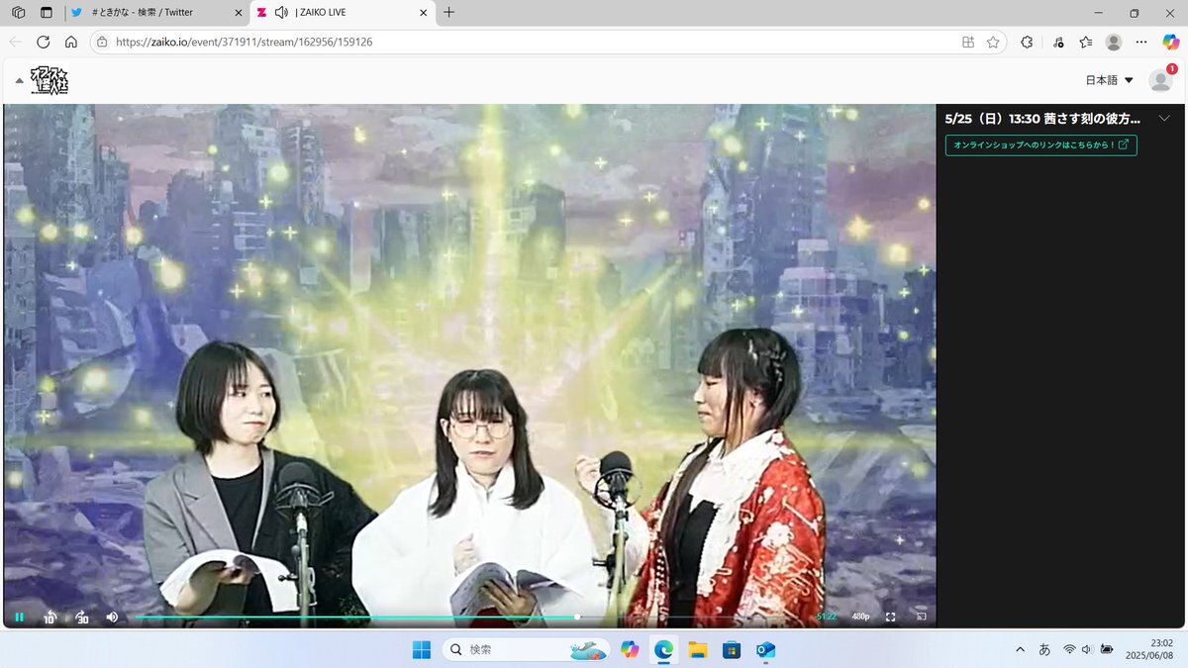Open the Windows Start menu
The height and width of the screenshot is (668, 1188).
click(422, 649)
